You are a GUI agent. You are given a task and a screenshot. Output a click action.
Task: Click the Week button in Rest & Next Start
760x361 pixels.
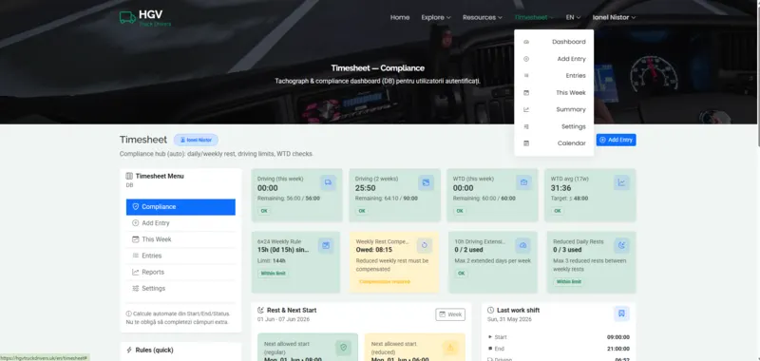(450, 314)
